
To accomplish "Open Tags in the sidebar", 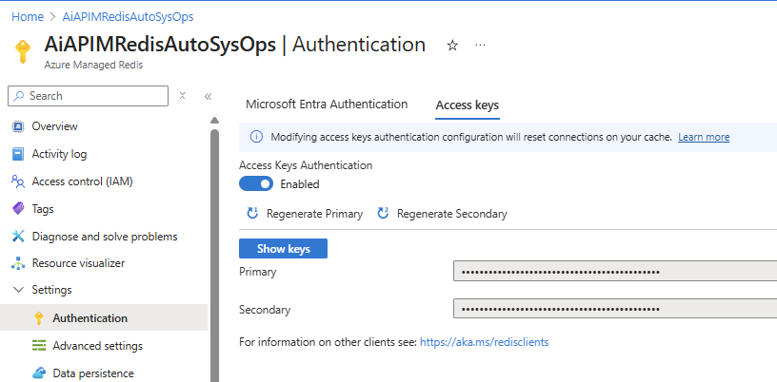I will pyautogui.click(x=43, y=209).
